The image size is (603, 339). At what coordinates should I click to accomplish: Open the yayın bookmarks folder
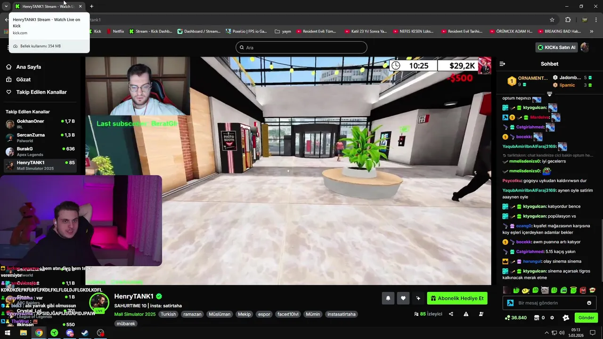pyautogui.click(x=283, y=31)
